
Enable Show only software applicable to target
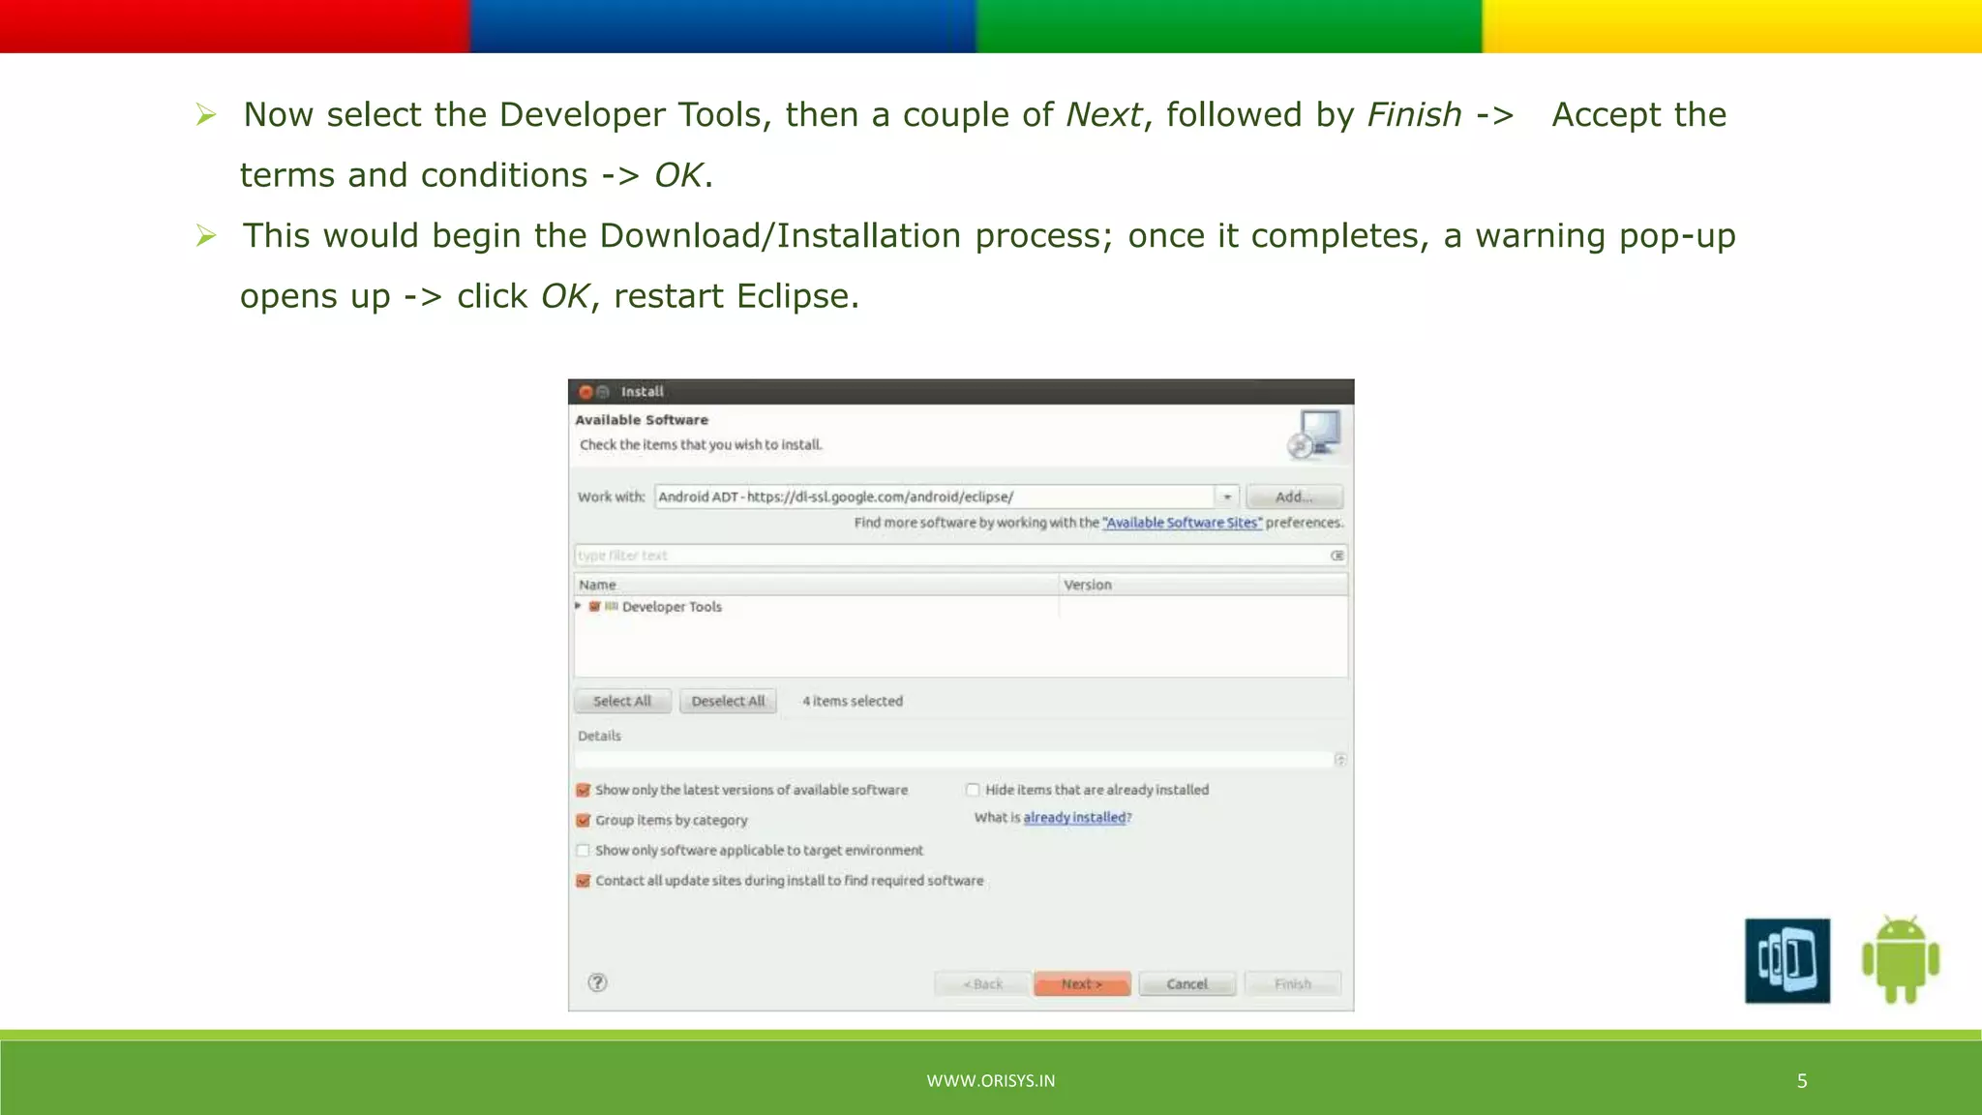click(x=583, y=850)
